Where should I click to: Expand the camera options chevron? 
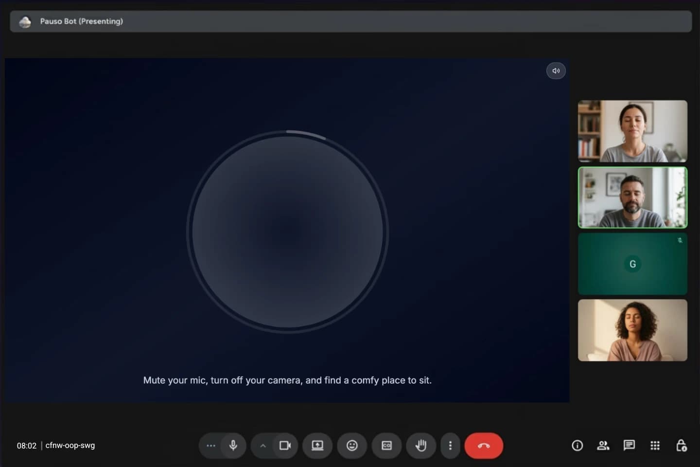point(262,446)
